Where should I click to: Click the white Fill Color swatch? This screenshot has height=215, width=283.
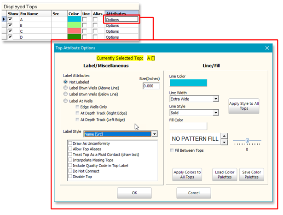pyautogui.click(x=188, y=126)
